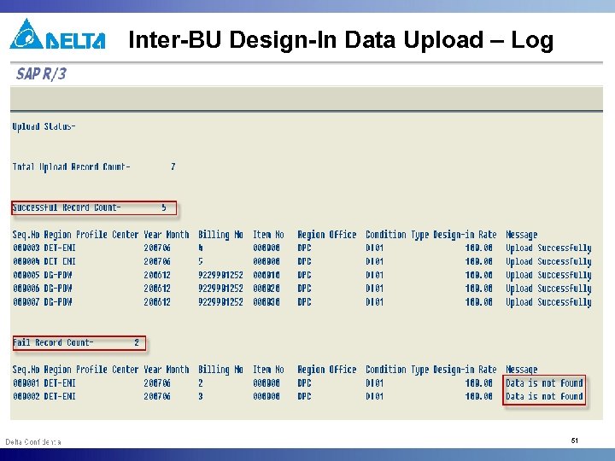615x461 pixels.
Task: Select sequence number 000002
Action: pos(26,396)
